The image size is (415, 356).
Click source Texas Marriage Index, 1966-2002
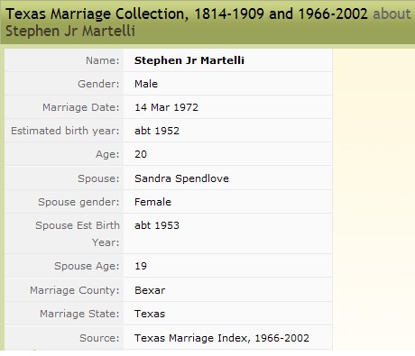[222, 338]
